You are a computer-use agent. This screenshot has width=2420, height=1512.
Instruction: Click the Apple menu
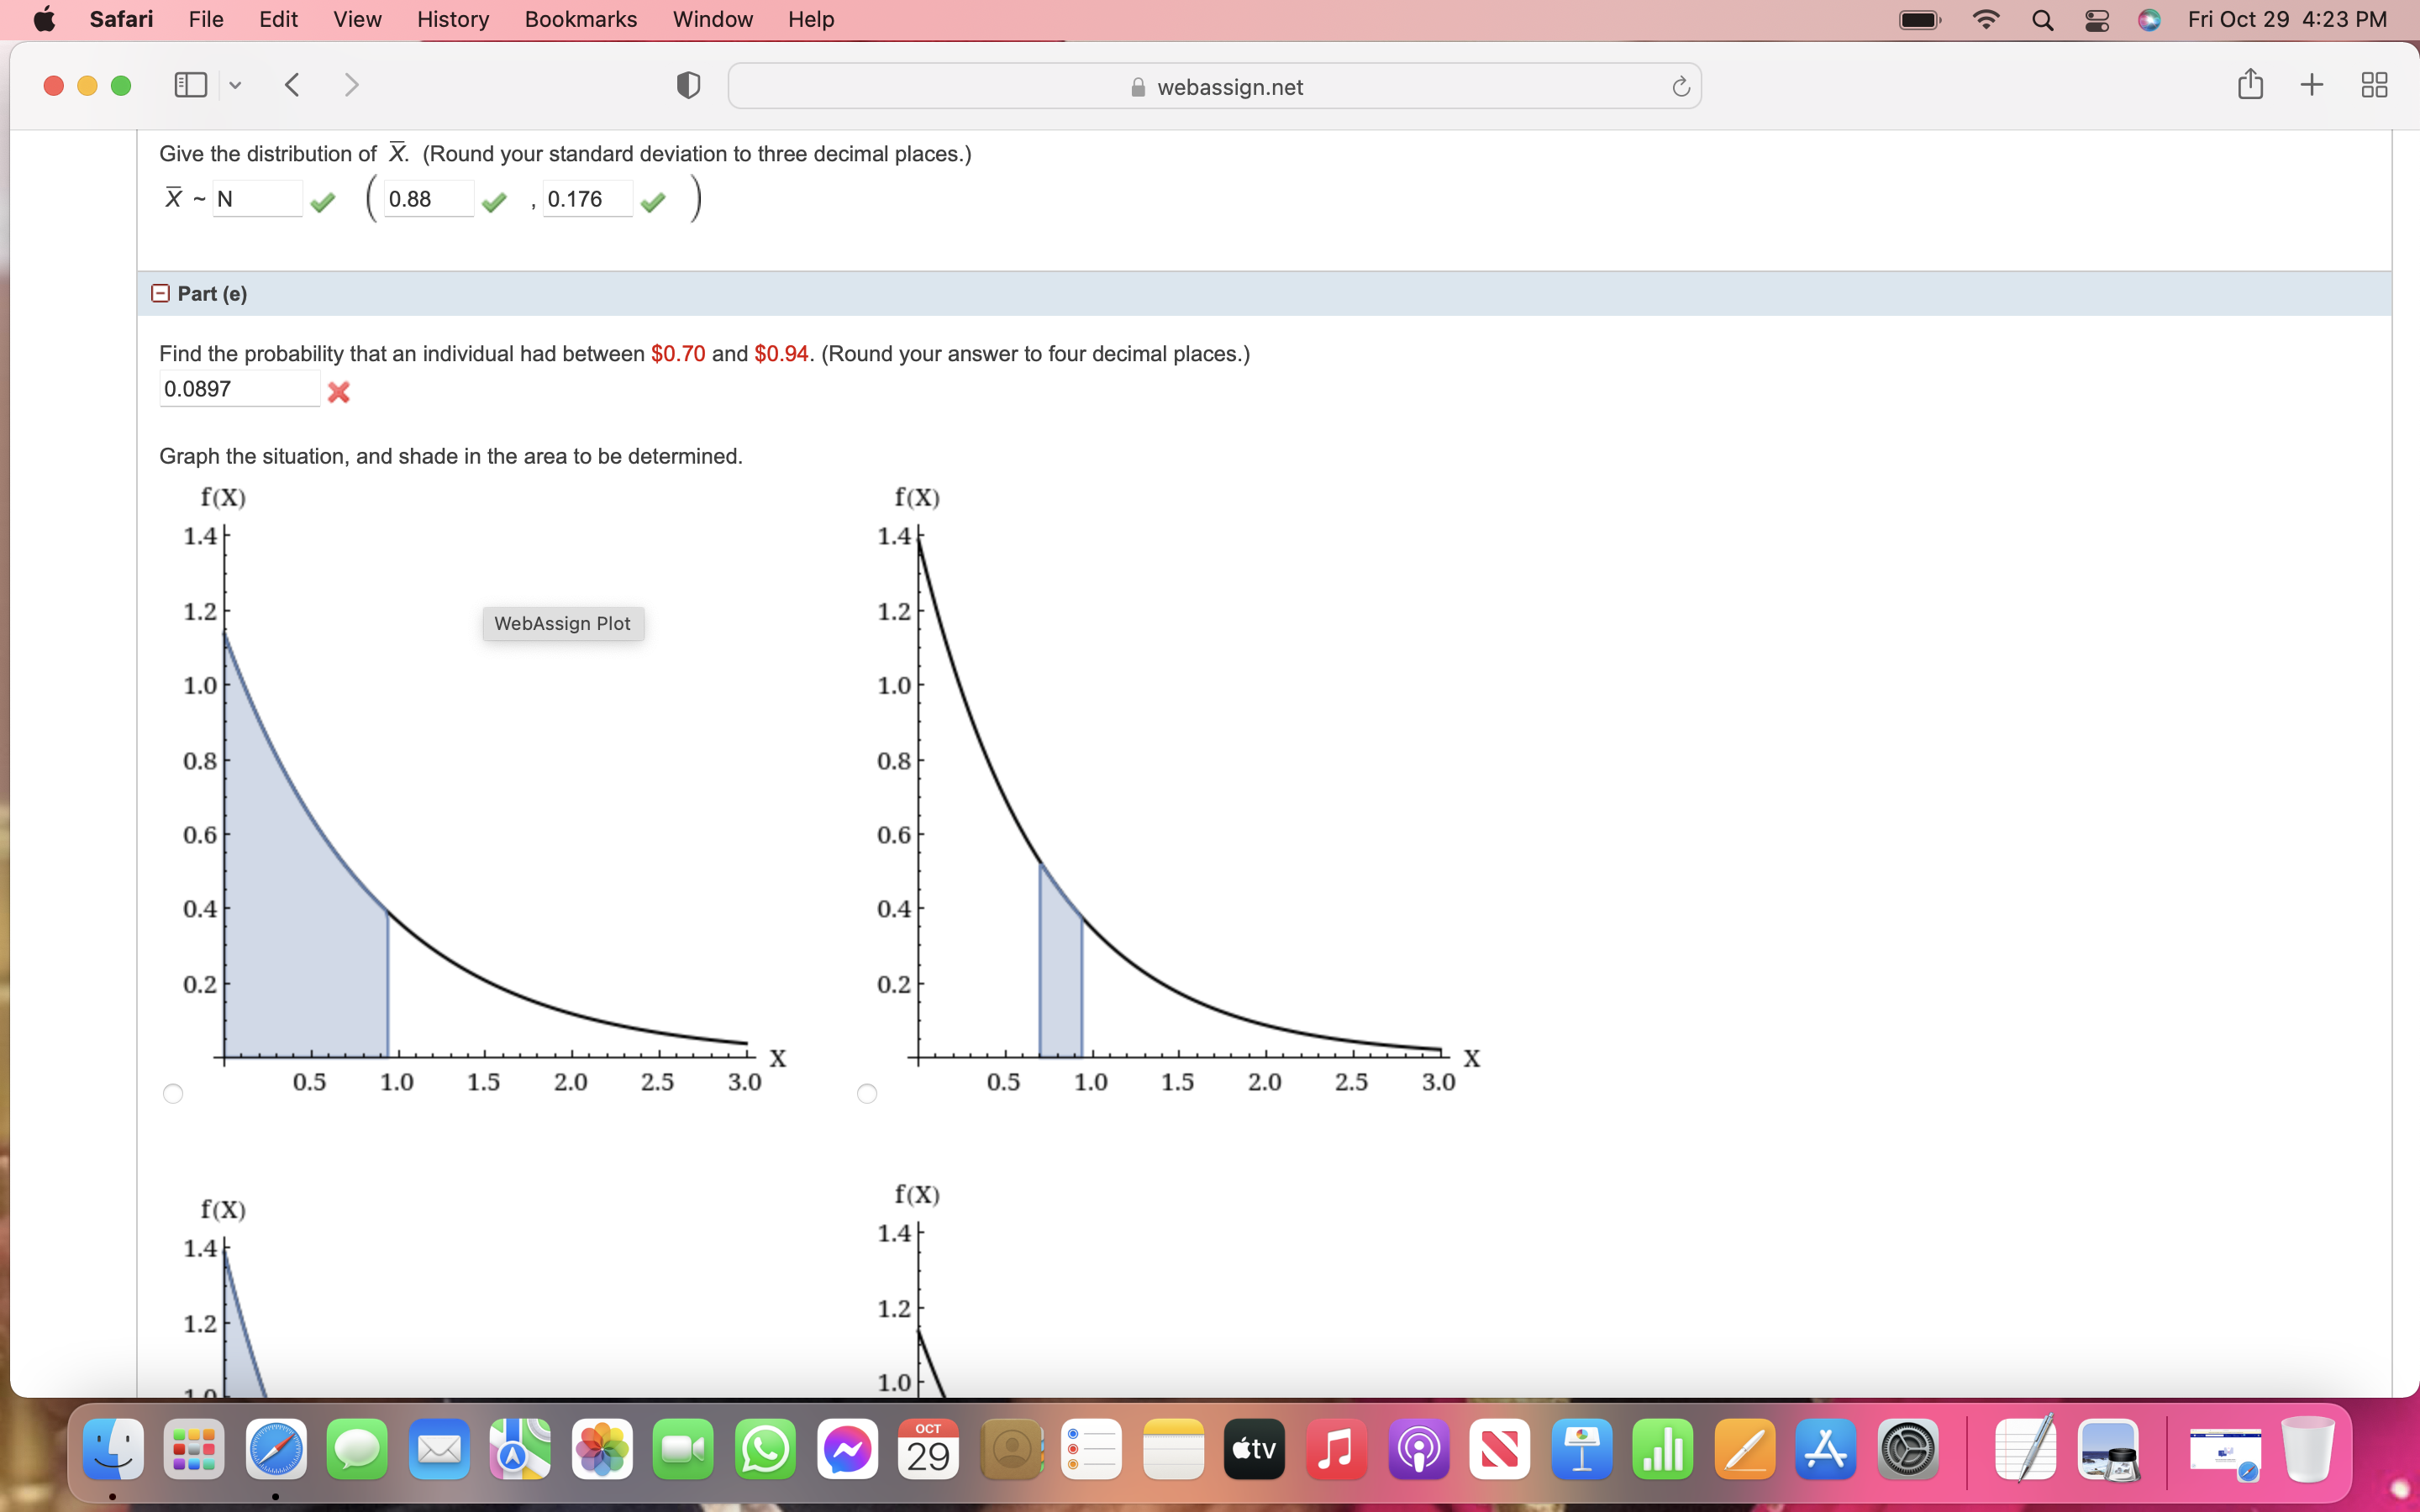point(44,19)
